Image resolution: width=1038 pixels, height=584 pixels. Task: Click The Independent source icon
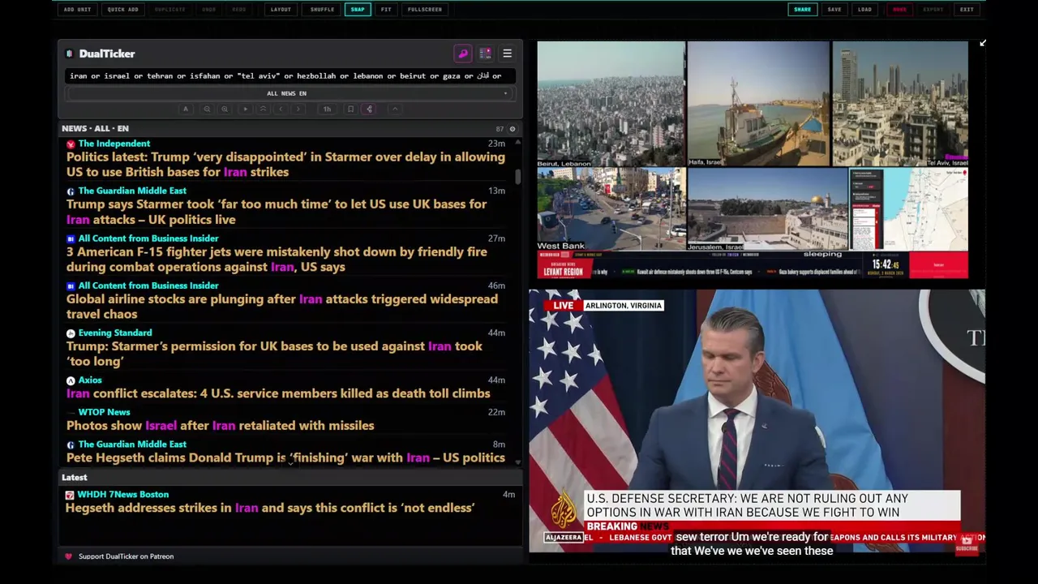(71, 144)
